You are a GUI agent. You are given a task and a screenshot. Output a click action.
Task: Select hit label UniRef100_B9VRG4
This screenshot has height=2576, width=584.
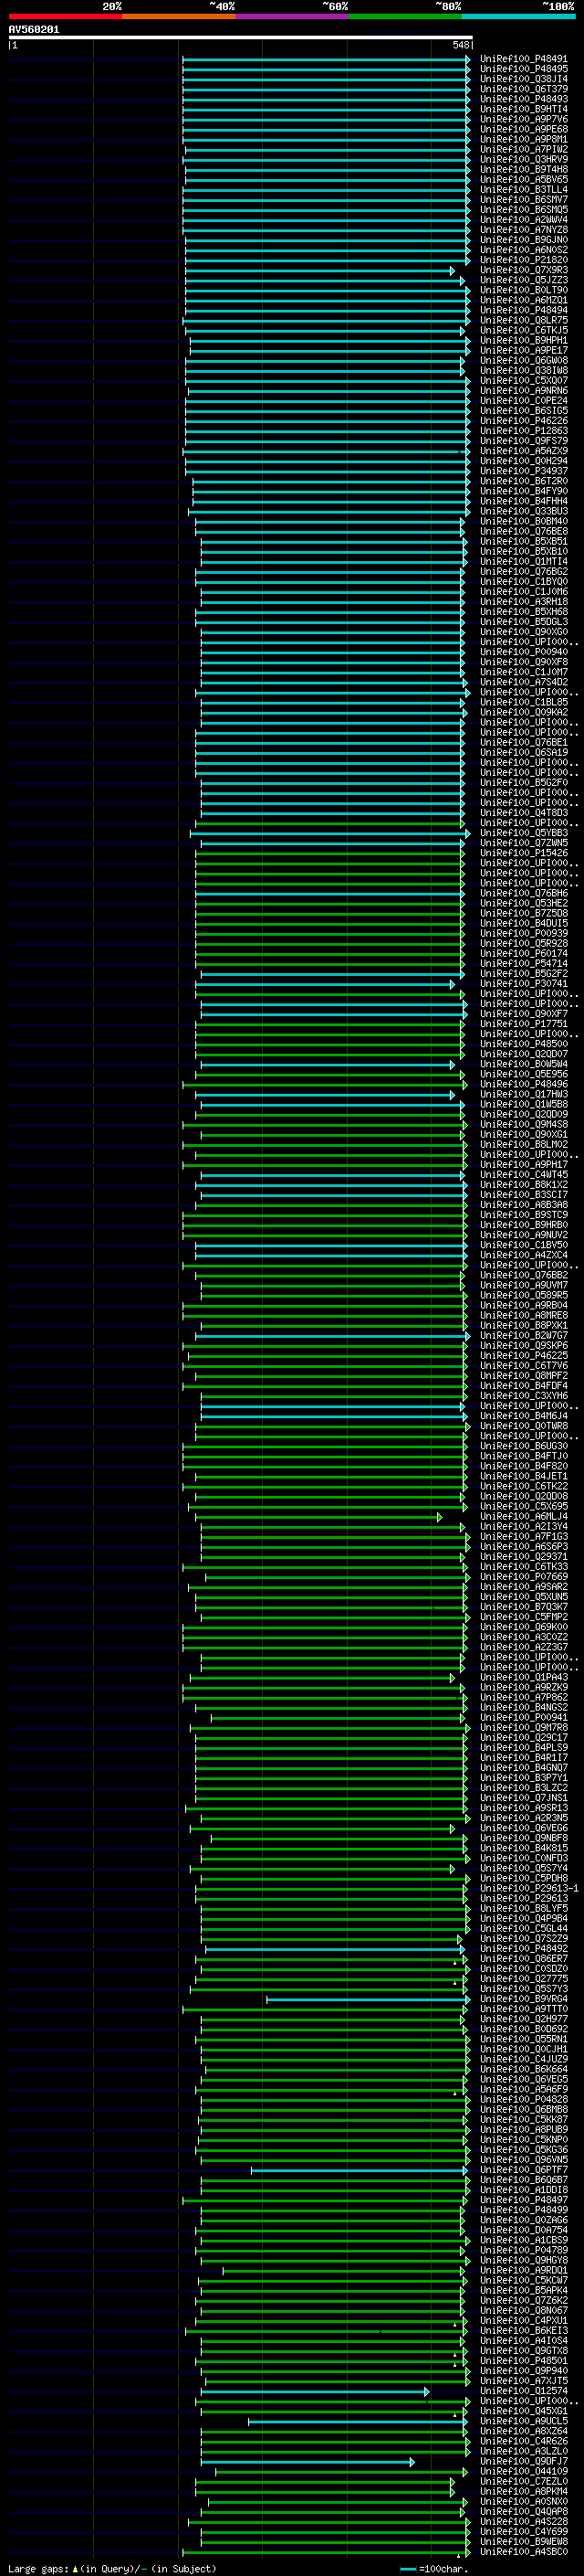tap(523, 1999)
